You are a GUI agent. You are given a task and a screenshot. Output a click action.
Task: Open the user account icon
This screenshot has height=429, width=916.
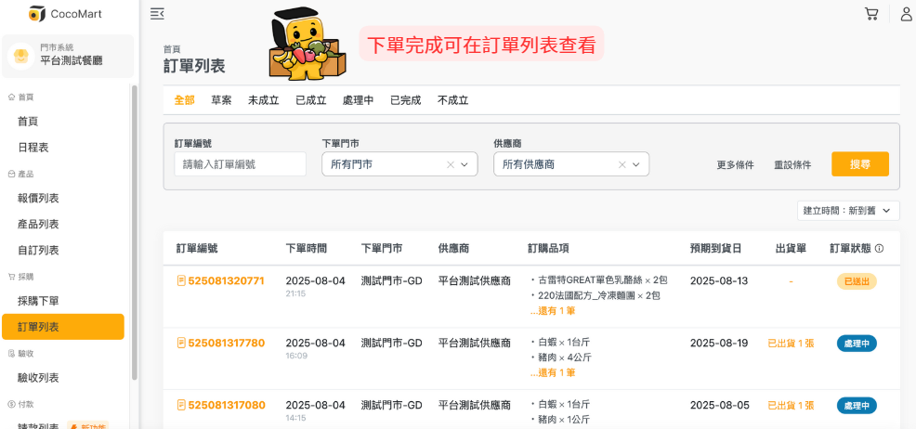(x=906, y=13)
